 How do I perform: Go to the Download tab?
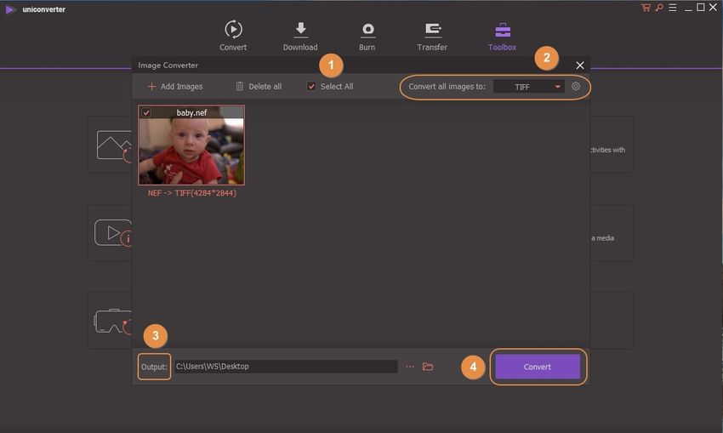click(300, 36)
